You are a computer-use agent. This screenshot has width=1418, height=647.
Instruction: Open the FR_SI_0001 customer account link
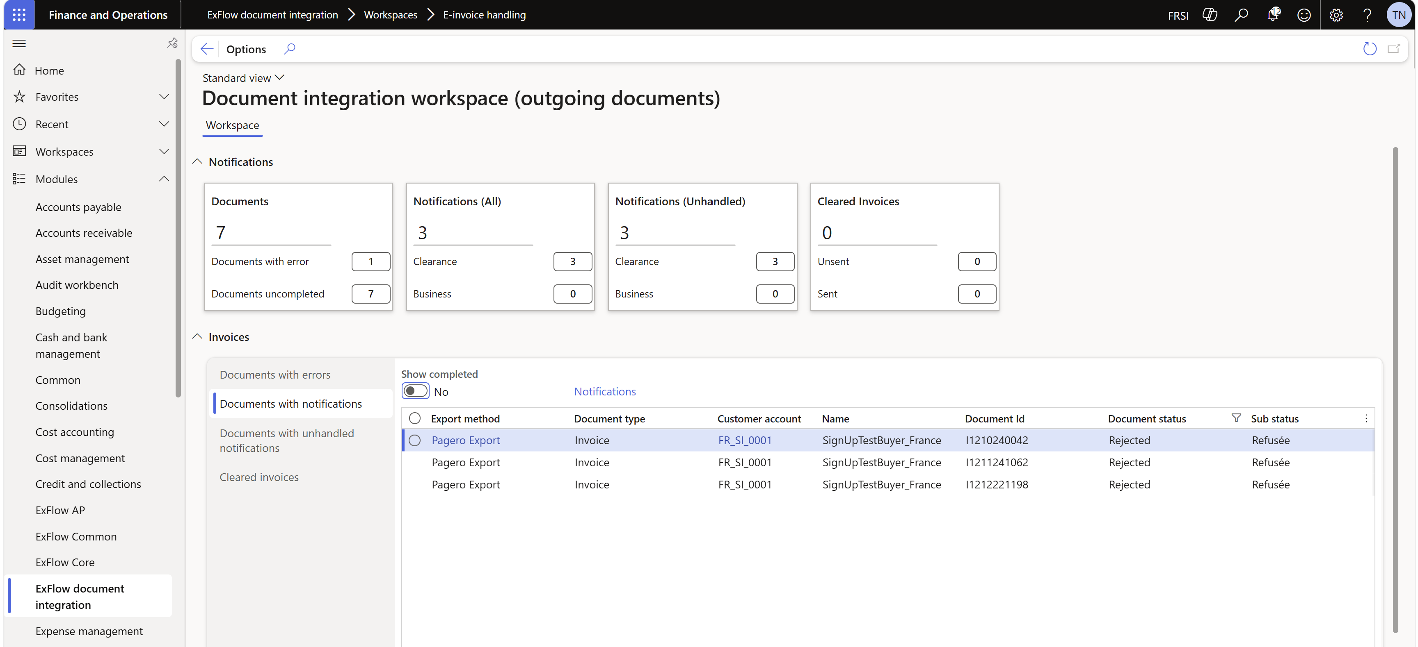[x=745, y=440]
